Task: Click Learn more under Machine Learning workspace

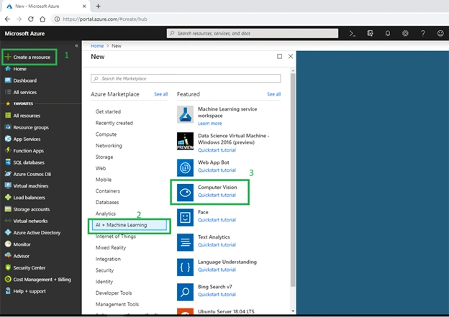Action: coord(209,124)
